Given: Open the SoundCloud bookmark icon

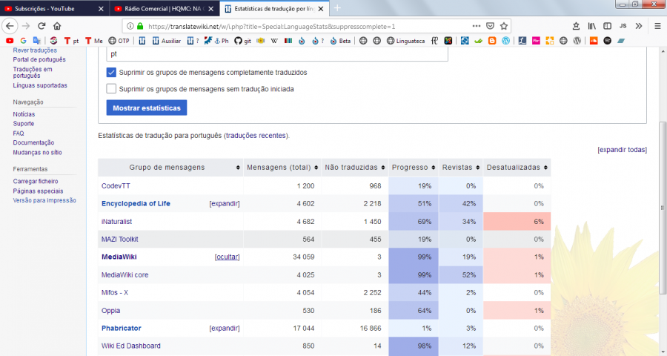Looking at the screenshot, I should [x=594, y=41].
